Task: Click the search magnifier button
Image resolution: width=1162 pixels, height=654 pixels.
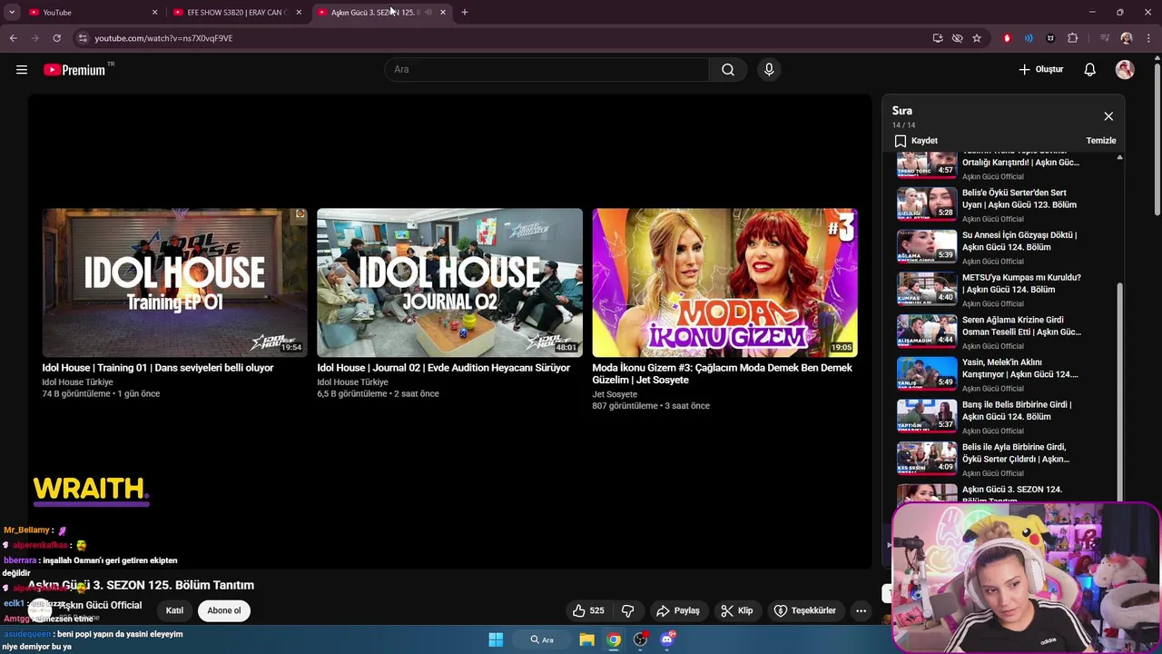Action: tap(728, 69)
